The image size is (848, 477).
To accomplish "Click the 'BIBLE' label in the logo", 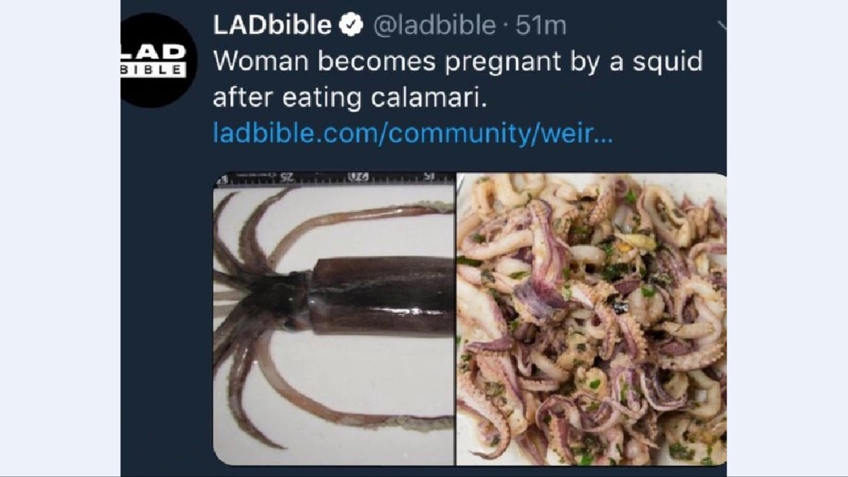I will click(x=153, y=69).
